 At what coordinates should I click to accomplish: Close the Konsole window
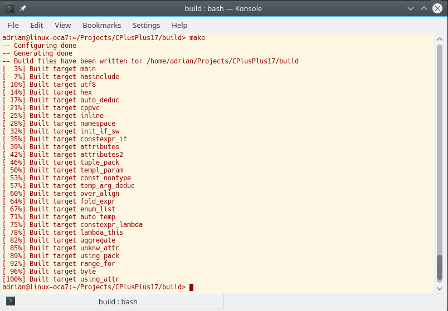point(437,8)
